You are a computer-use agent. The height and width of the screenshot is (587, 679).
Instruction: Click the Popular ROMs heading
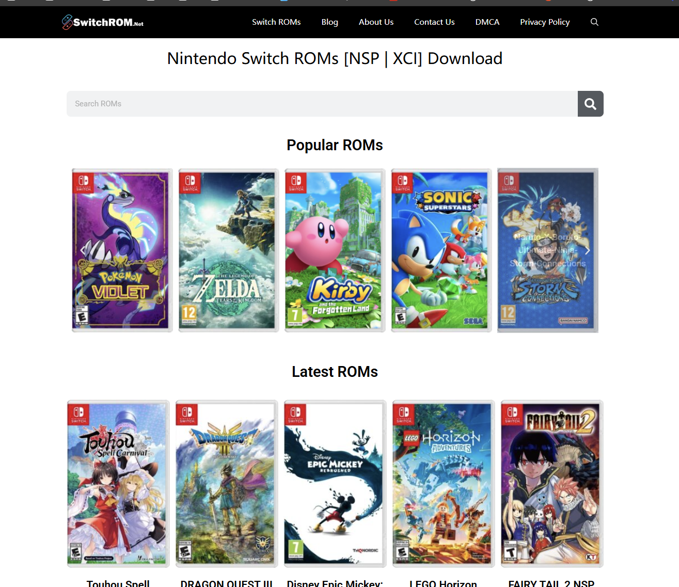335,145
